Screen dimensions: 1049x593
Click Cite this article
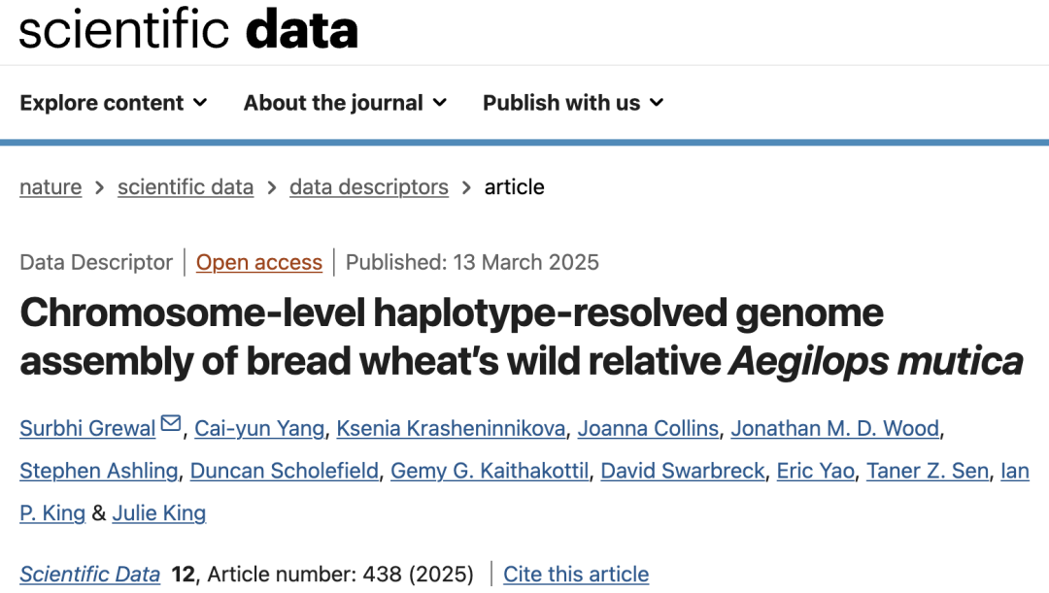[576, 574]
